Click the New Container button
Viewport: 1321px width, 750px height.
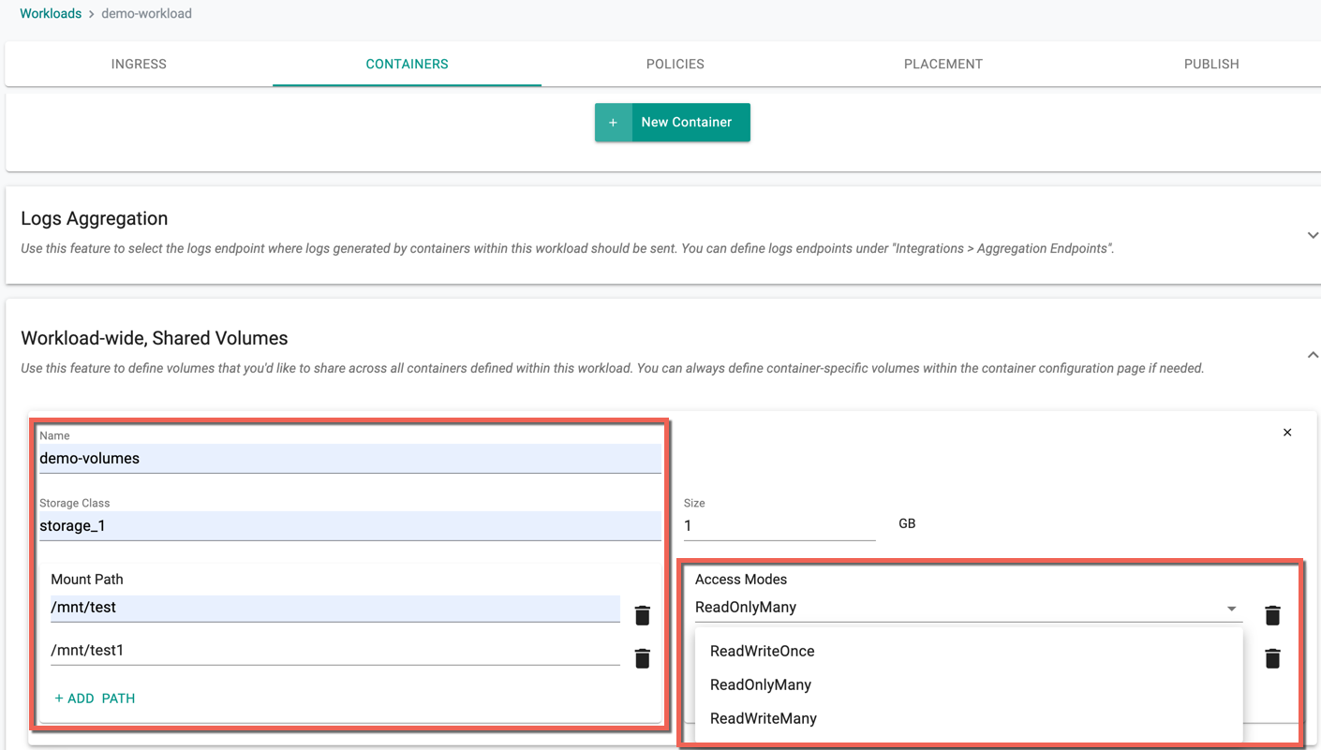pos(673,123)
